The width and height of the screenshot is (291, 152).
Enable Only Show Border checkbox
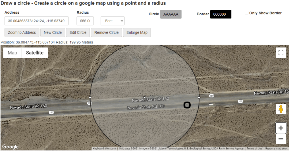(247, 13)
